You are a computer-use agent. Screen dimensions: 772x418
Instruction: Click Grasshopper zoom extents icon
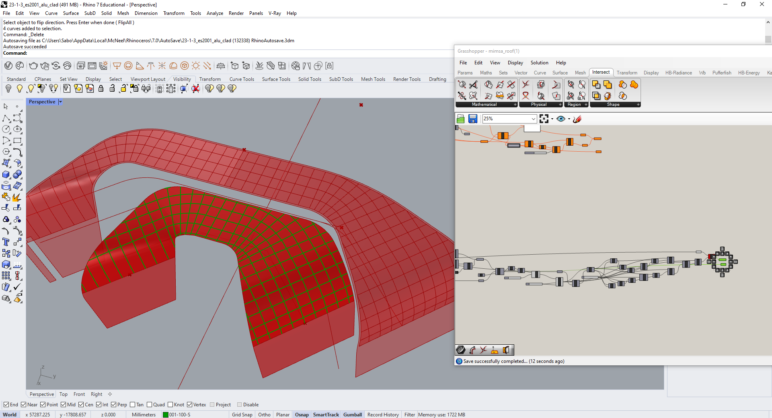544,119
